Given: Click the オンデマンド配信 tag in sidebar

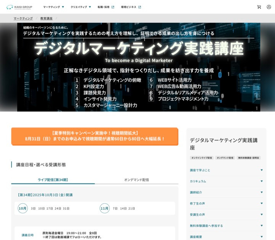Looking at the screenshot, I should 225,158.
